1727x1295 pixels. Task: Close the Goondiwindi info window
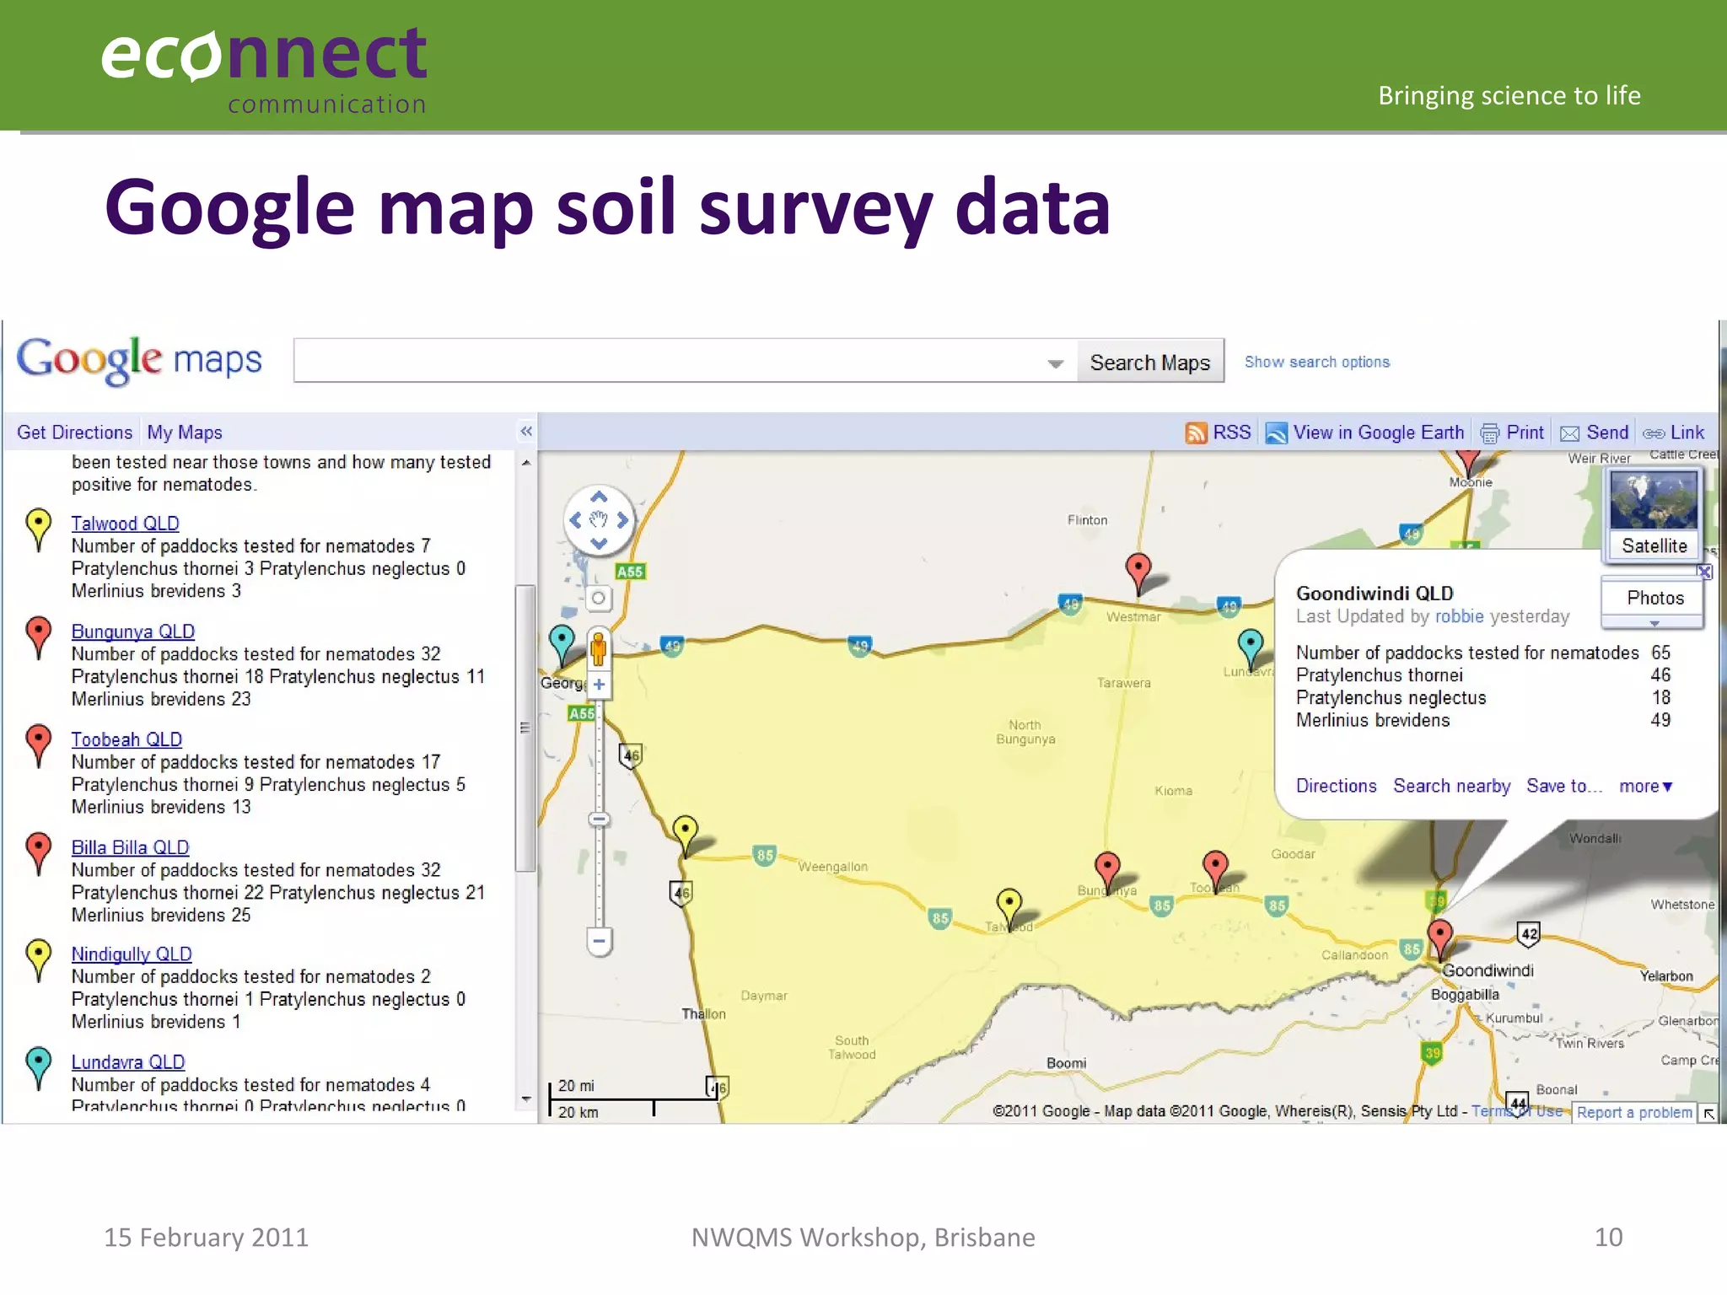tap(1704, 572)
